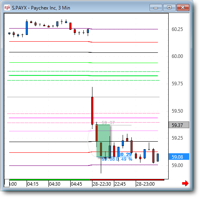Click the 0.49 % measurement label
The height and width of the screenshot is (198, 200).
pyautogui.click(x=124, y=159)
